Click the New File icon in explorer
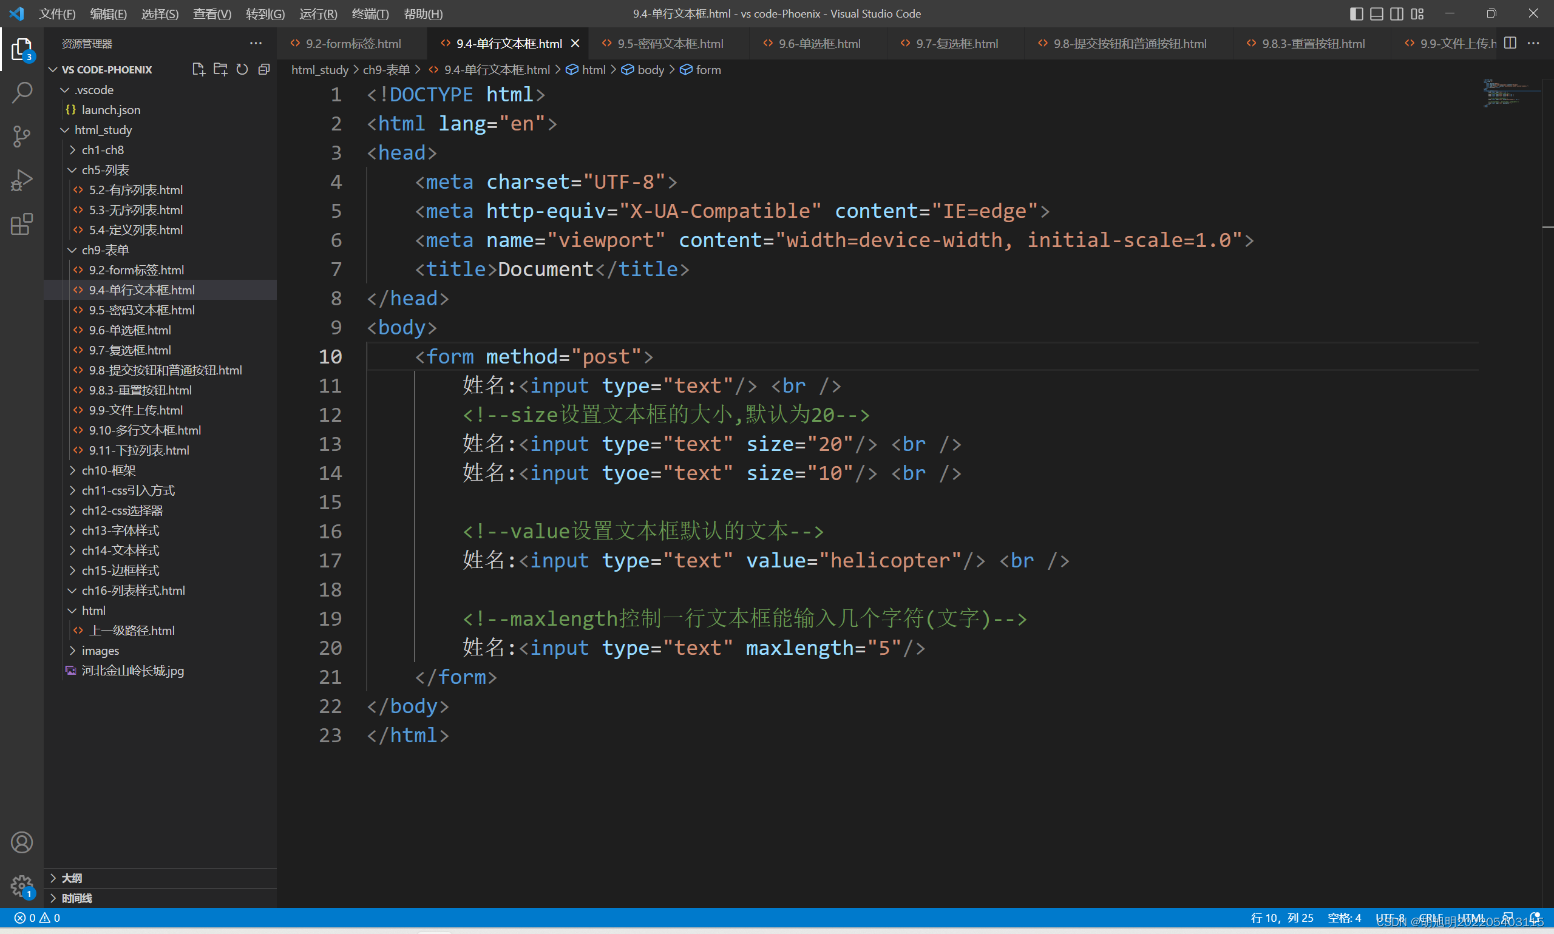Image resolution: width=1554 pixels, height=934 pixels. click(x=198, y=69)
